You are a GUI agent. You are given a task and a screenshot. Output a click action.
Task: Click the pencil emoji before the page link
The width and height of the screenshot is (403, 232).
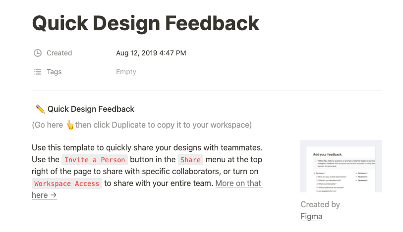(x=41, y=109)
